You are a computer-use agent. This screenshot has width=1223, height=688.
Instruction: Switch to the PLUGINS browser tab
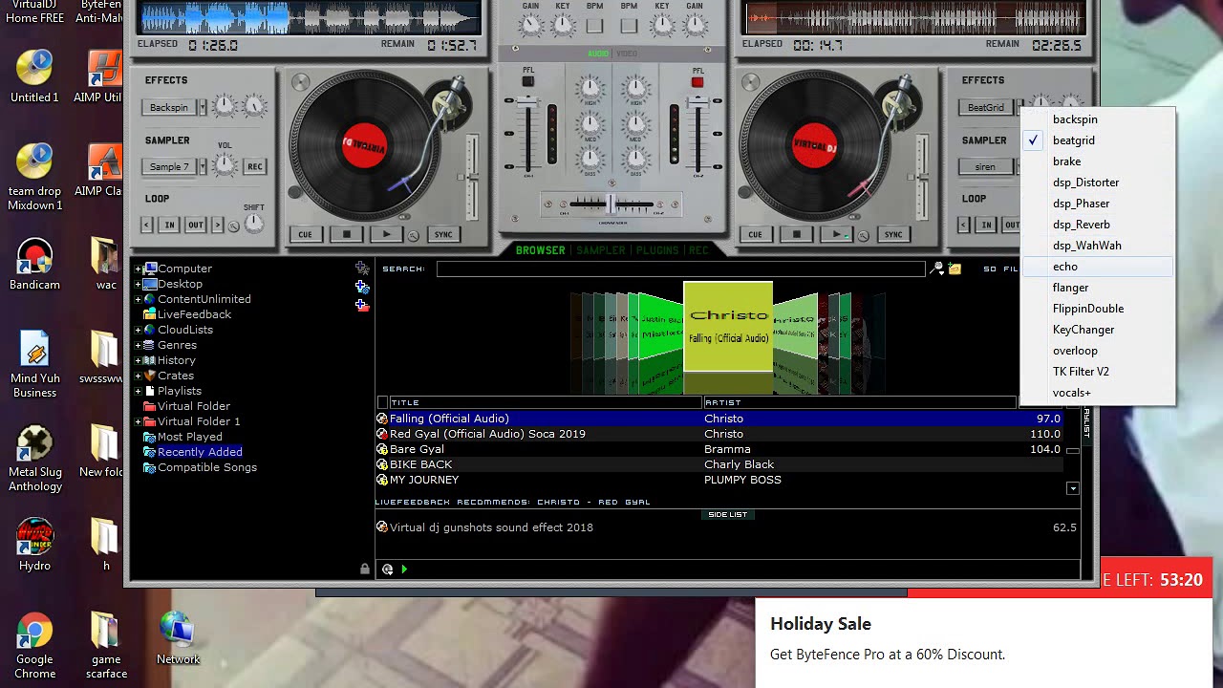pyautogui.click(x=657, y=250)
